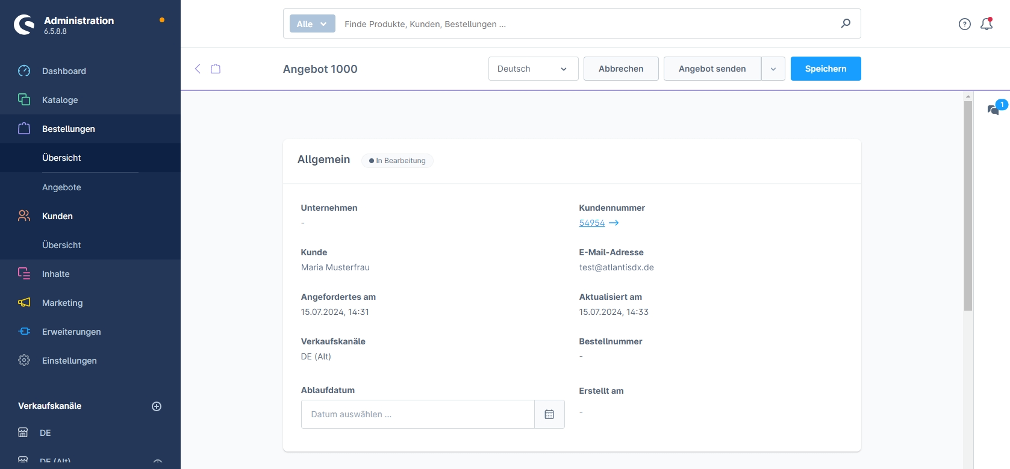
Task: Open the comments chat icon with badge
Action: coord(996,107)
